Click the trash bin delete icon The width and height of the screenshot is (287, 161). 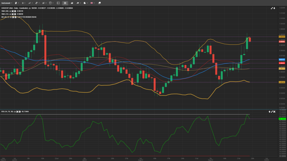[x=51, y=3]
